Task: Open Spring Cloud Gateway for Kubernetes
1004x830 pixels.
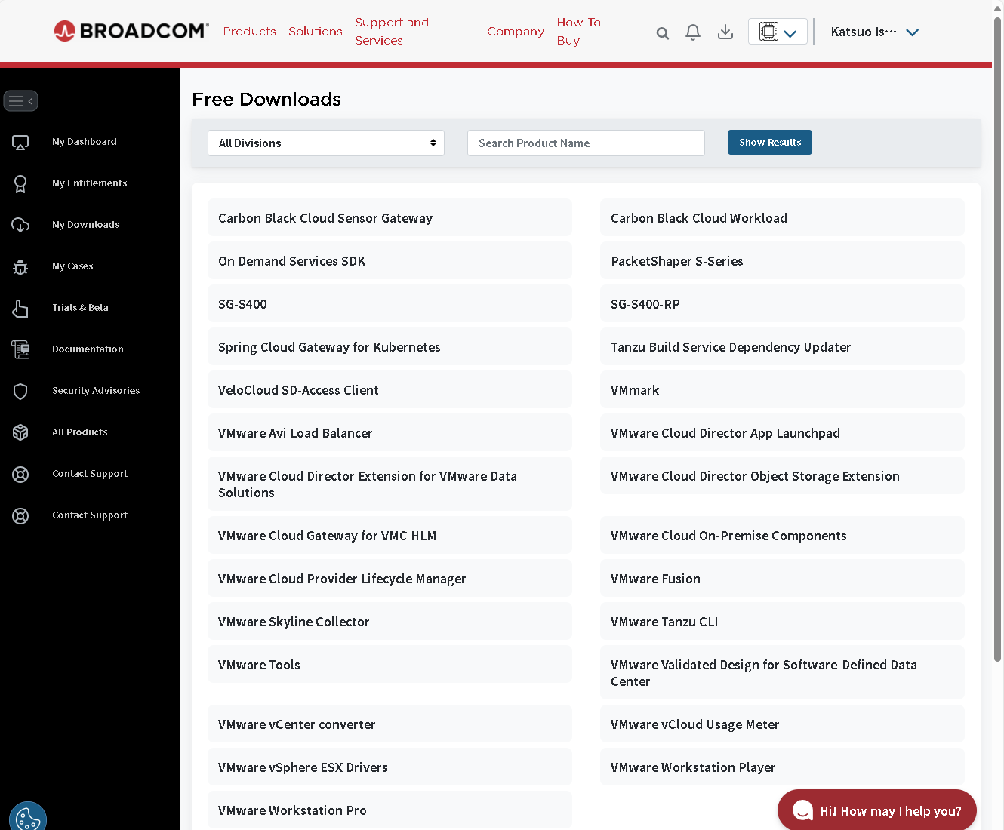Action: pyautogui.click(x=390, y=347)
